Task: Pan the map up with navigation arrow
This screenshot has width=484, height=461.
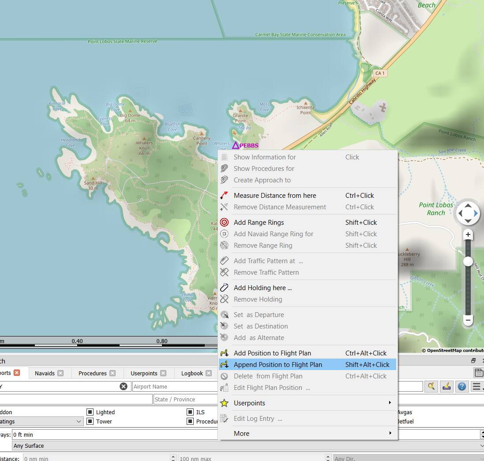Action: click(x=468, y=206)
